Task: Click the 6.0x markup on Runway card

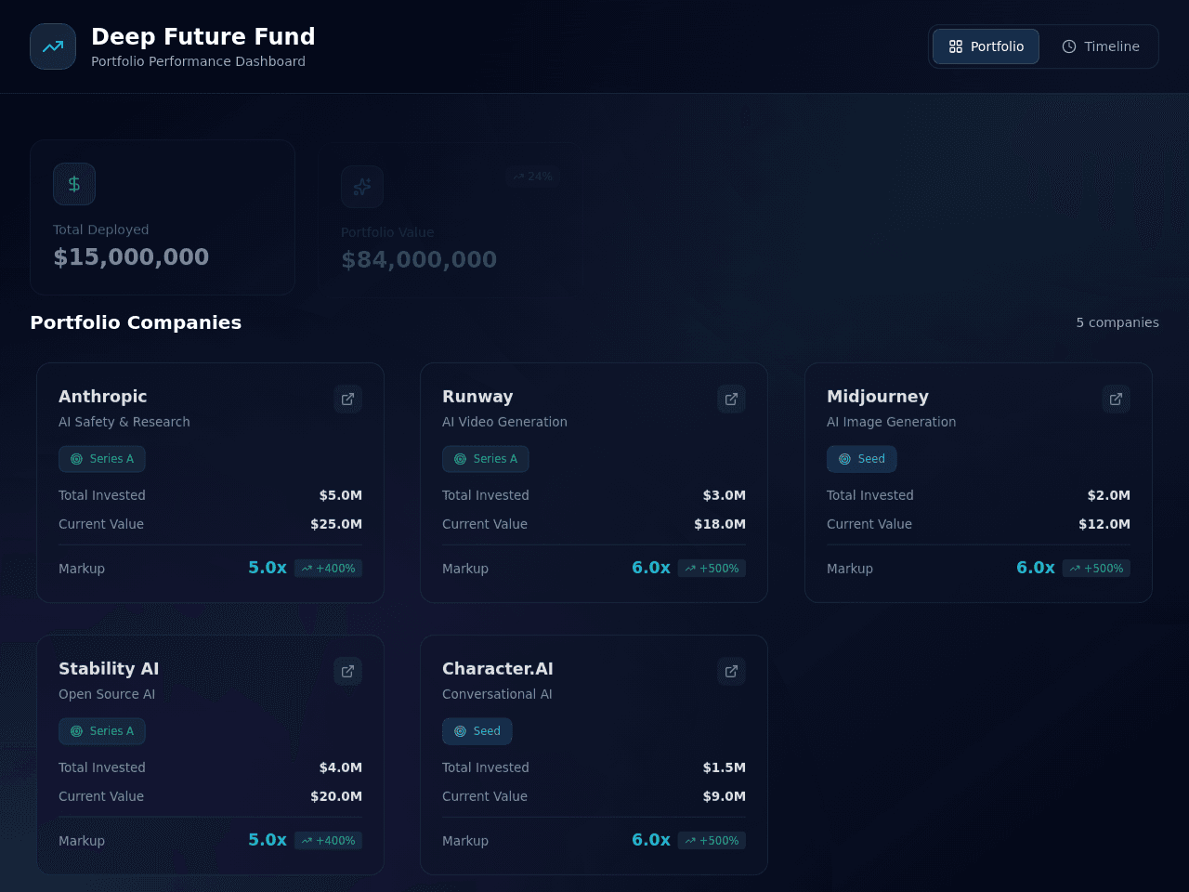Action: click(651, 568)
